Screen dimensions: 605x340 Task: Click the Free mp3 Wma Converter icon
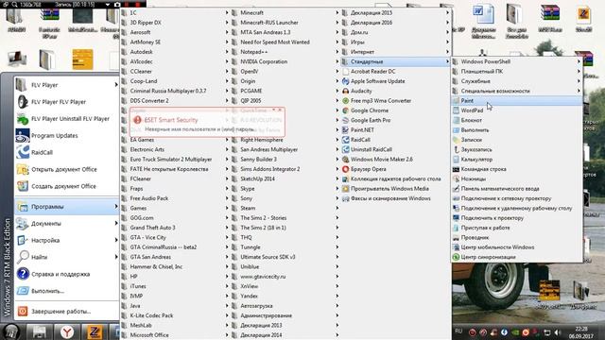[346, 101]
